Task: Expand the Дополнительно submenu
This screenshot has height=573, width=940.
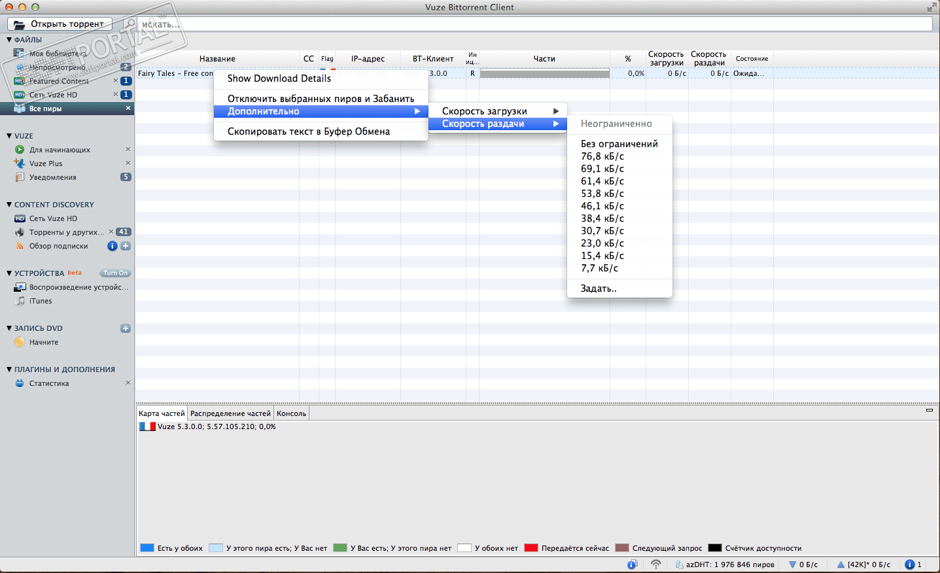Action: pyautogui.click(x=321, y=111)
